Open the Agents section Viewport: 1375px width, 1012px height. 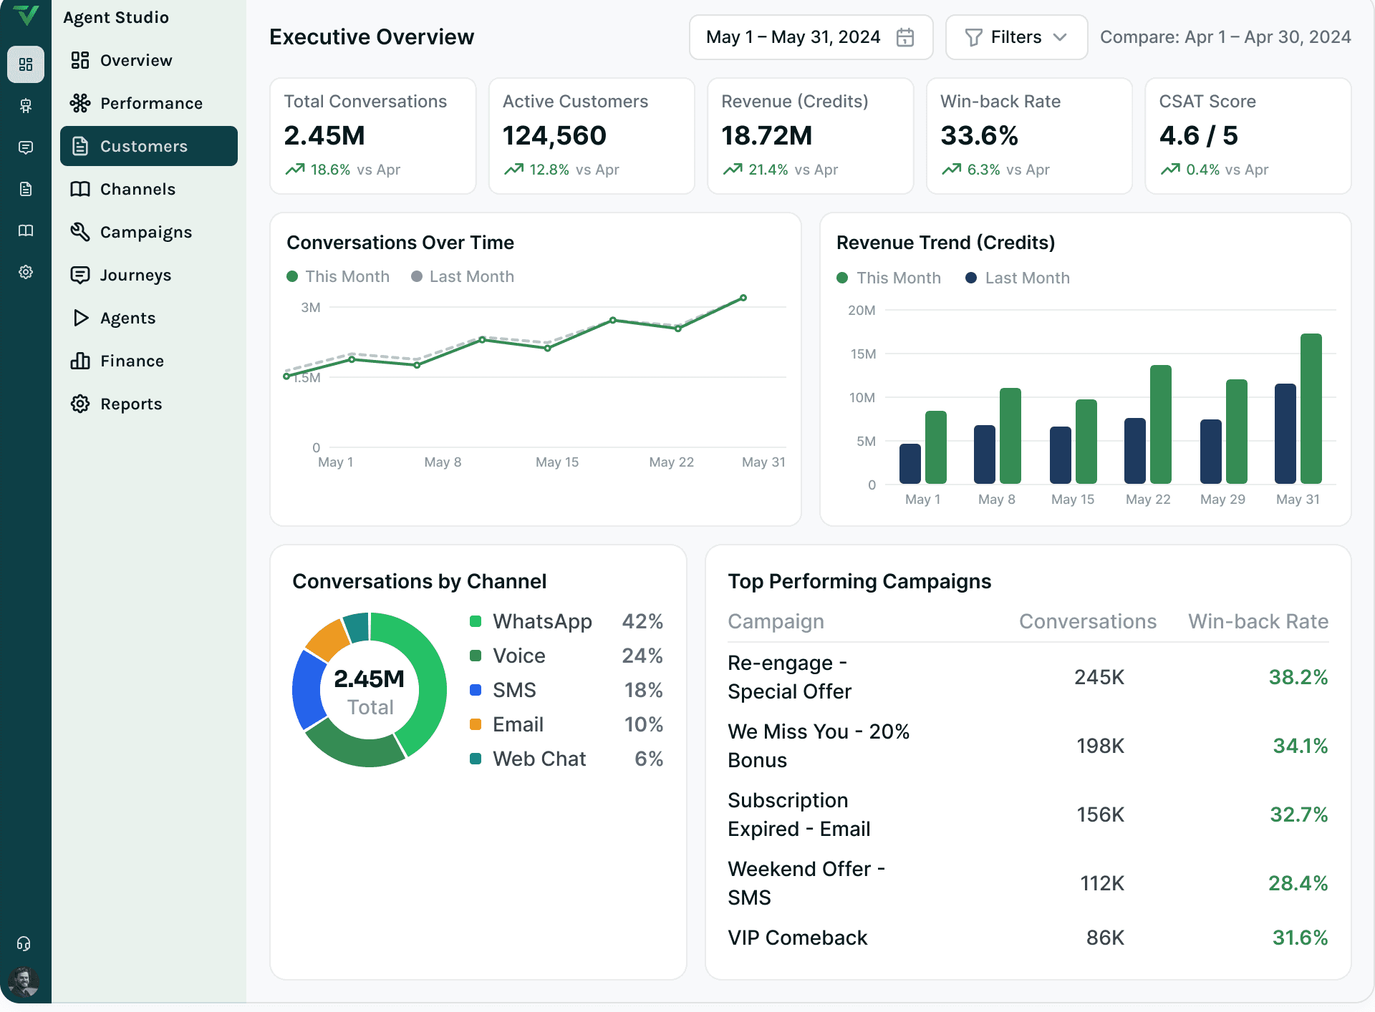[149, 318]
